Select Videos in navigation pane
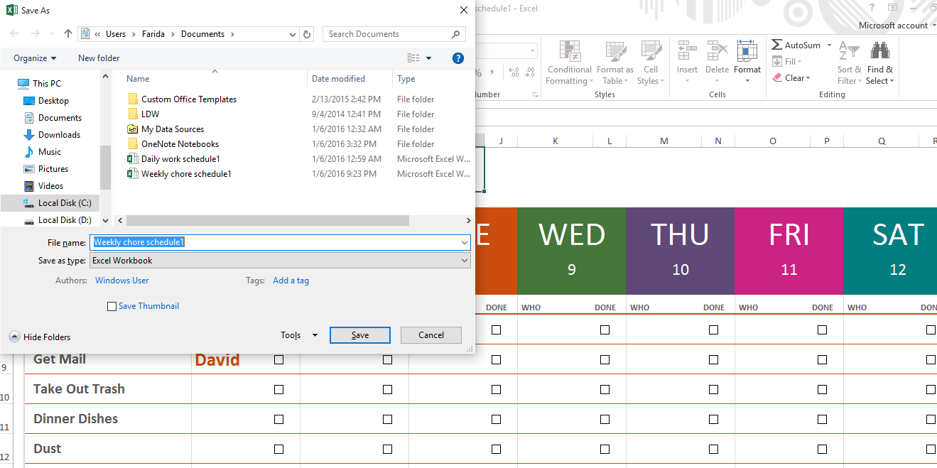 50,186
